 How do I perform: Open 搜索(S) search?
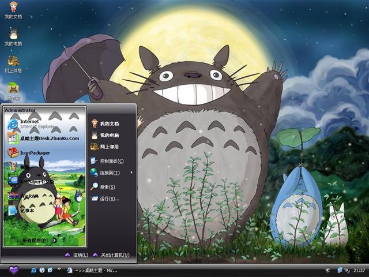point(103,187)
